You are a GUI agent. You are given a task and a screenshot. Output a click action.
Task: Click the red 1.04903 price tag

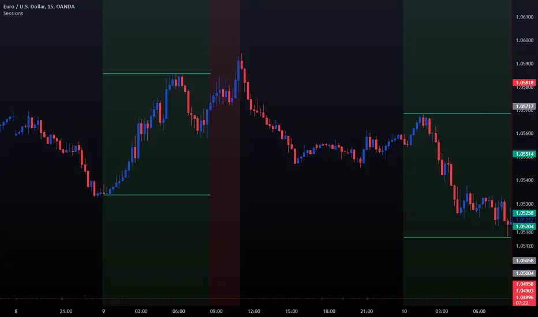524,290
